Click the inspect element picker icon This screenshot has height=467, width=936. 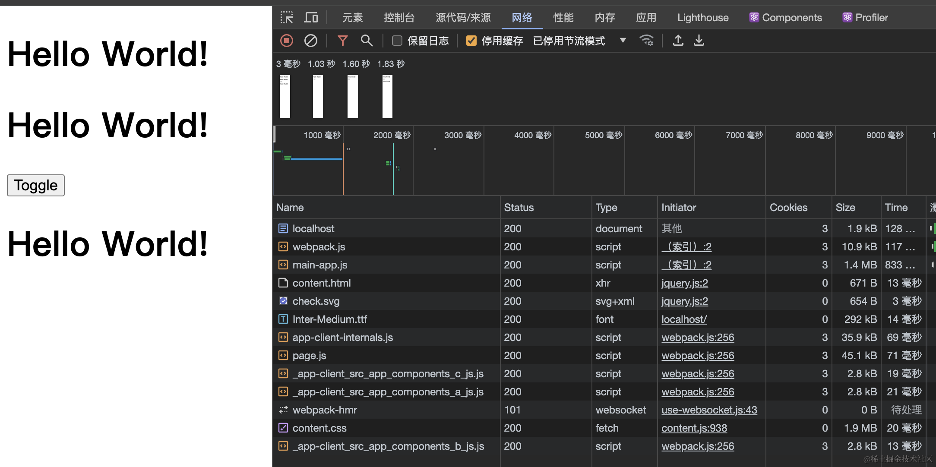tap(286, 18)
